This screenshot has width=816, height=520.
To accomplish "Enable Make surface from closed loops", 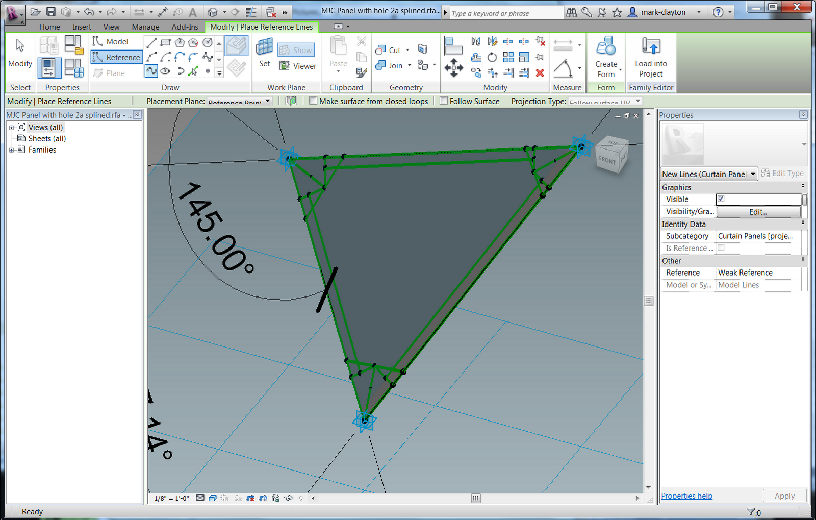I will [313, 101].
